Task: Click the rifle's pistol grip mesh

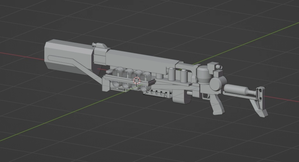Action: (x=218, y=104)
